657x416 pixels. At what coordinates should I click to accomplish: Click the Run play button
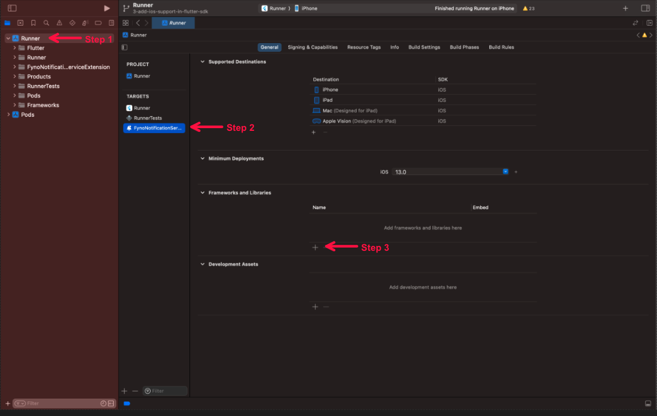[x=107, y=8]
